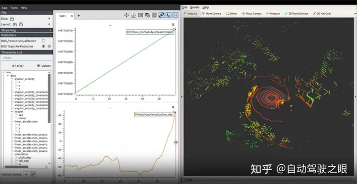Select the Move Camera tool in RViz
The image size is (357, 184).
click(211, 14)
